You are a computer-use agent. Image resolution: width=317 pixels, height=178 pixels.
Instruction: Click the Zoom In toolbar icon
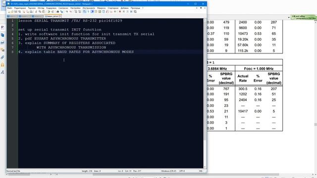(67, 12)
